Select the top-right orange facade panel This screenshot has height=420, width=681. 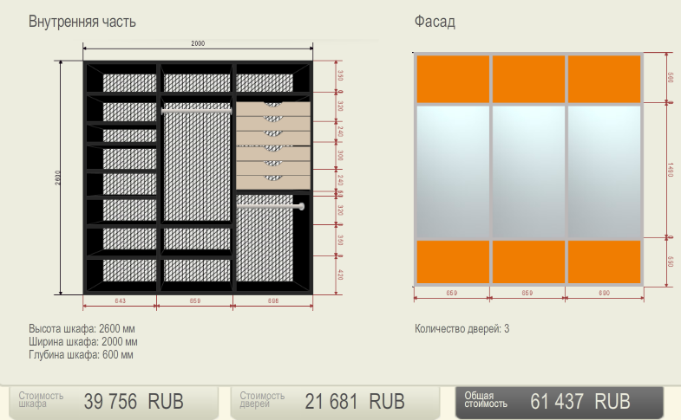(x=604, y=80)
